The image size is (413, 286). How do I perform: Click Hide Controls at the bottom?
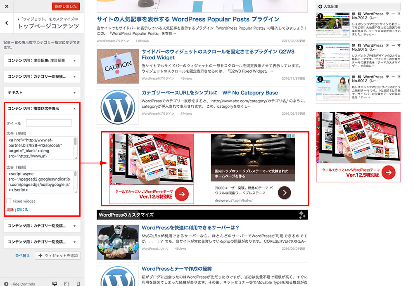(20, 284)
